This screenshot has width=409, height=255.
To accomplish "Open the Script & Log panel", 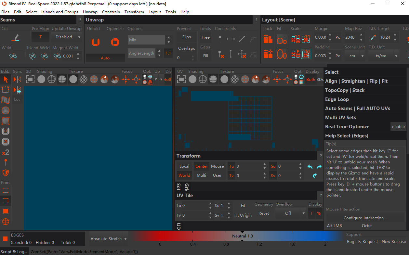I will 14,251.
